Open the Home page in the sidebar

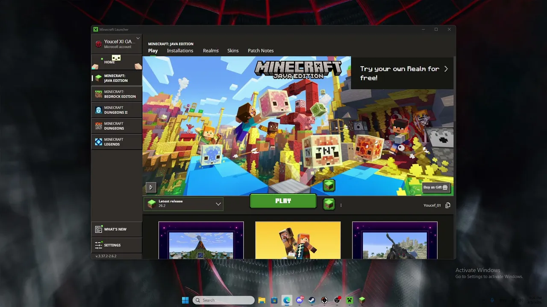(x=117, y=62)
